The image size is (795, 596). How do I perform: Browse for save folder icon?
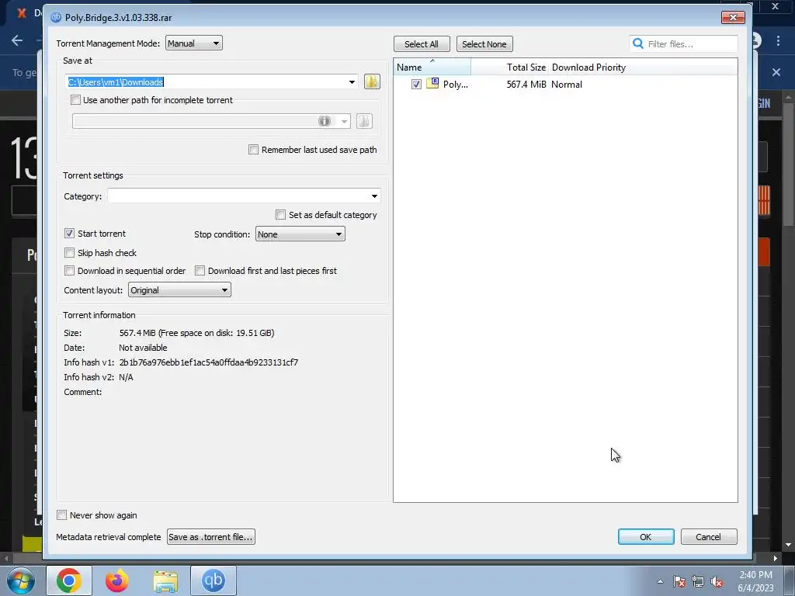(372, 81)
